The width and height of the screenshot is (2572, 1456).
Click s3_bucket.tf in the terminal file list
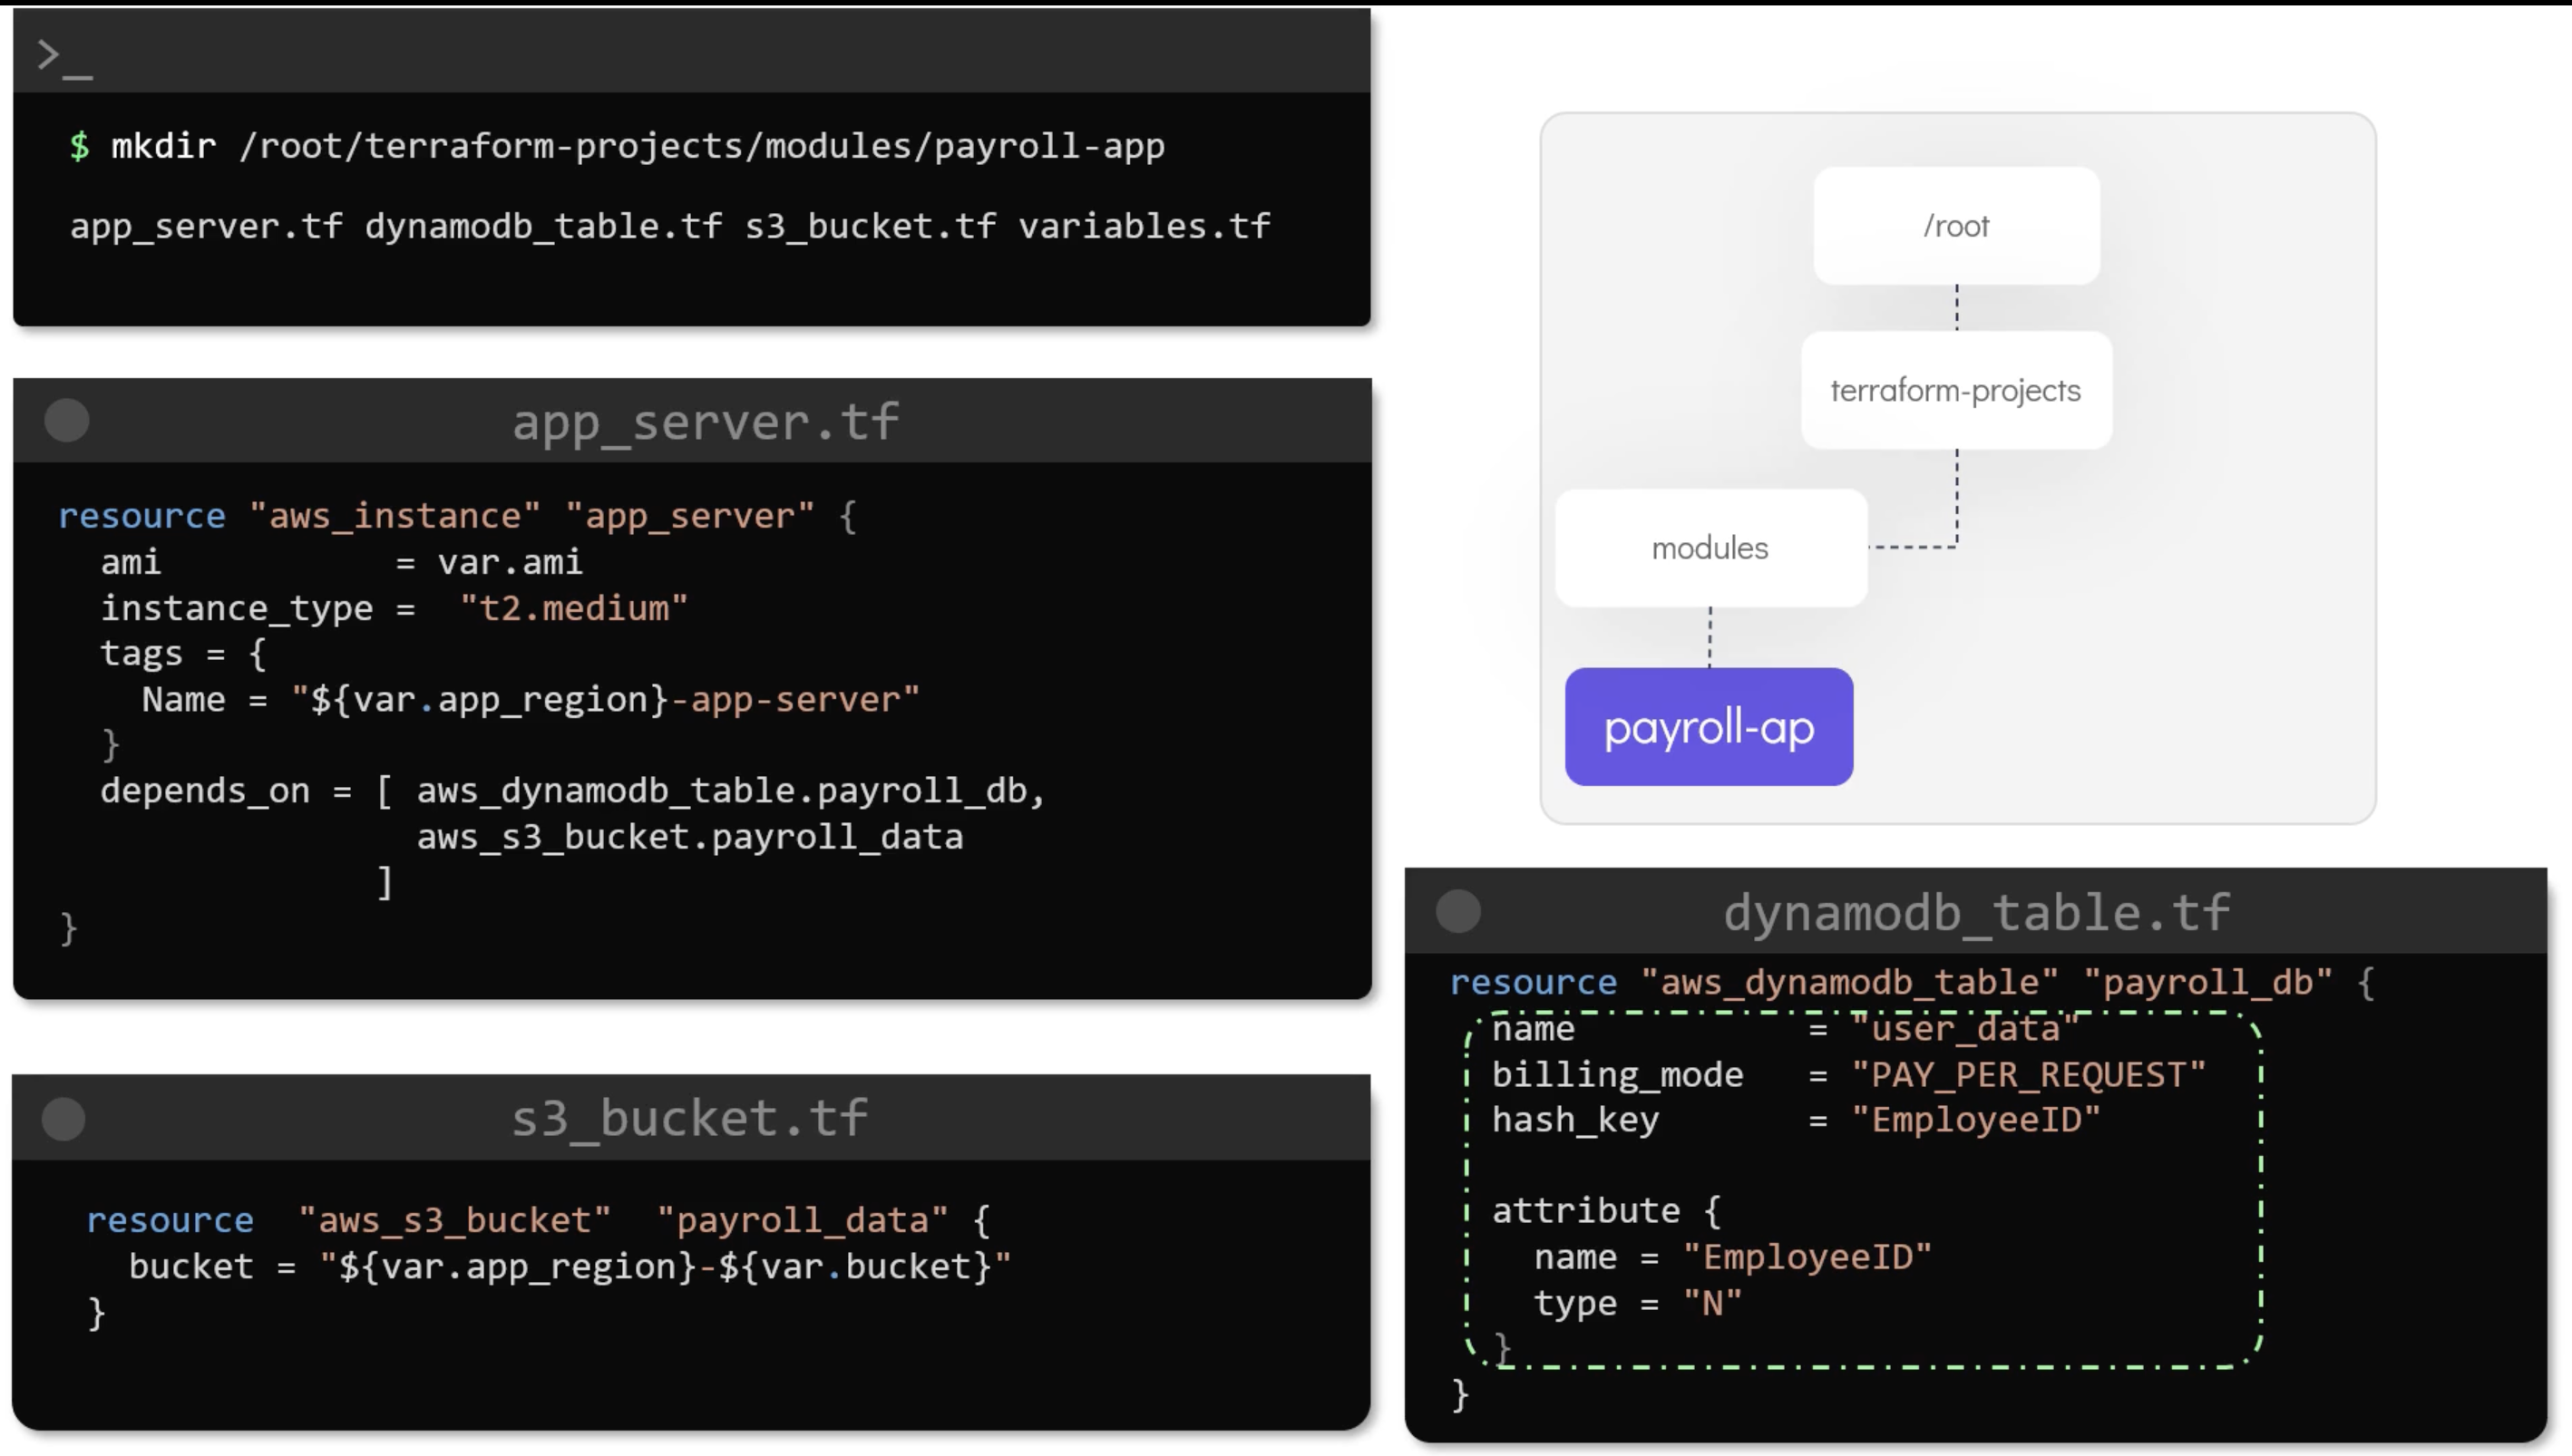coord(870,226)
